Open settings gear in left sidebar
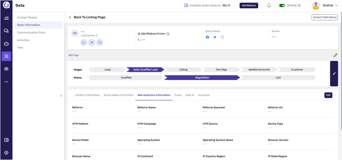Screen dimensions: 342x160 (x=6, y=153)
